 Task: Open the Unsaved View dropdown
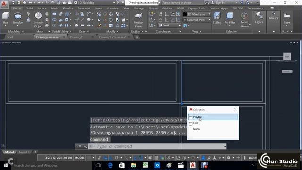(x=197, y=20)
